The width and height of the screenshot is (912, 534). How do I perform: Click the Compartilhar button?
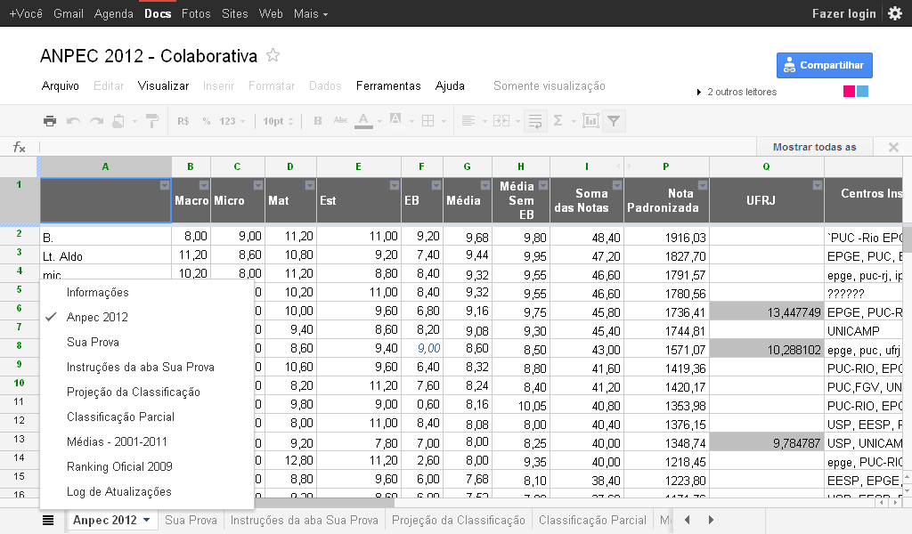[824, 65]
